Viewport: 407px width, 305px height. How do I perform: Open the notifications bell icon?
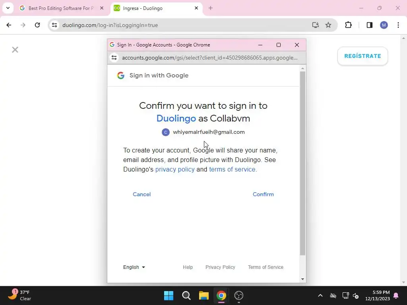tap(396, 295)
